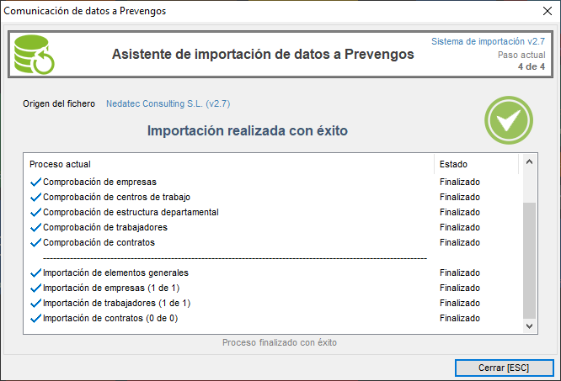Click the Sistema de importación v2.7 label
Image resolution: width=561 pixels, height=381 pixels.
(488, 41)
